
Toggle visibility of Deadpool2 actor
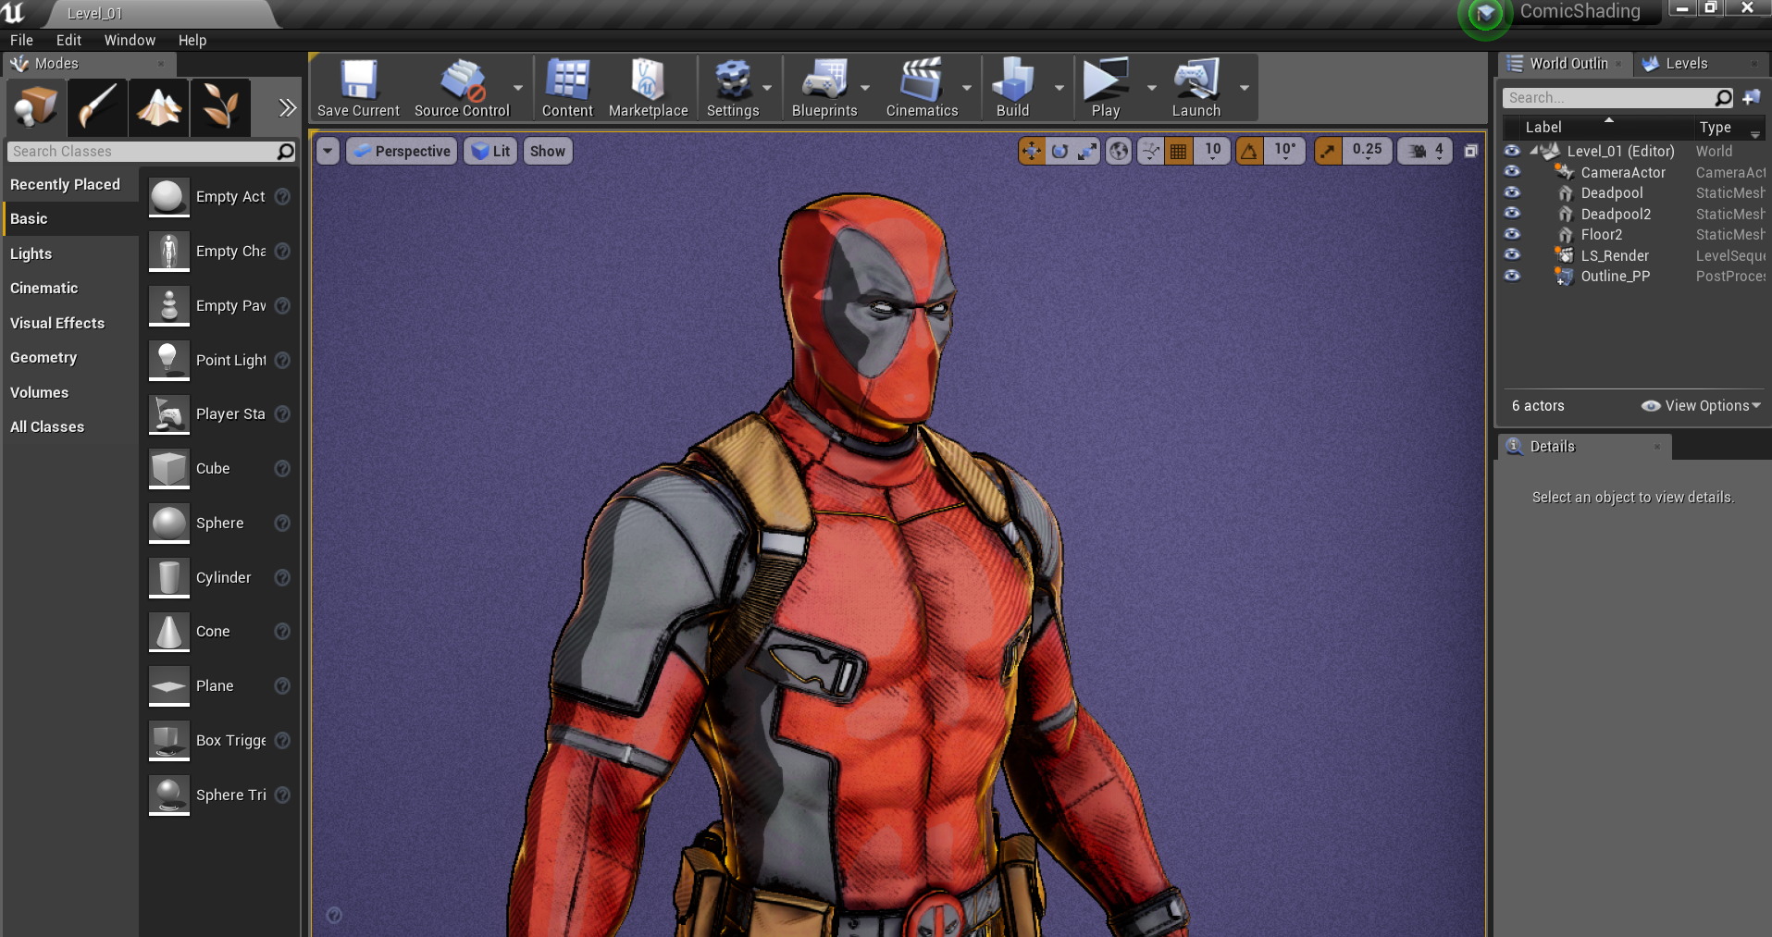pos(1512,213)
